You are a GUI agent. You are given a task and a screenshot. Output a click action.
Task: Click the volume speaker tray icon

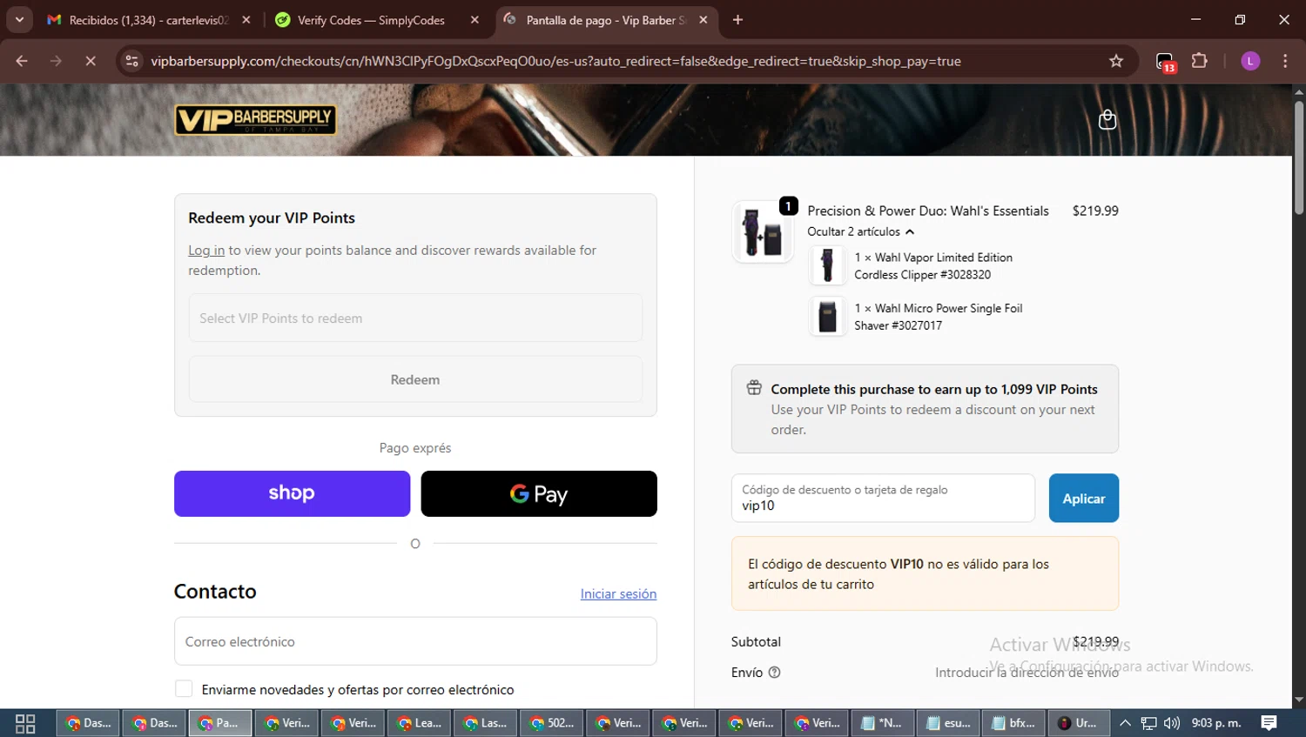click(1171, 723)
